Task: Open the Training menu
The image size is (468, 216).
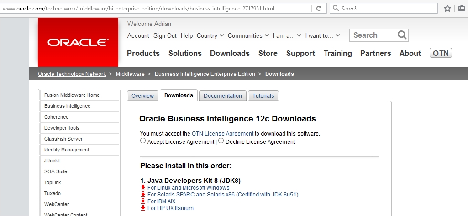Action: coord(337,54)
